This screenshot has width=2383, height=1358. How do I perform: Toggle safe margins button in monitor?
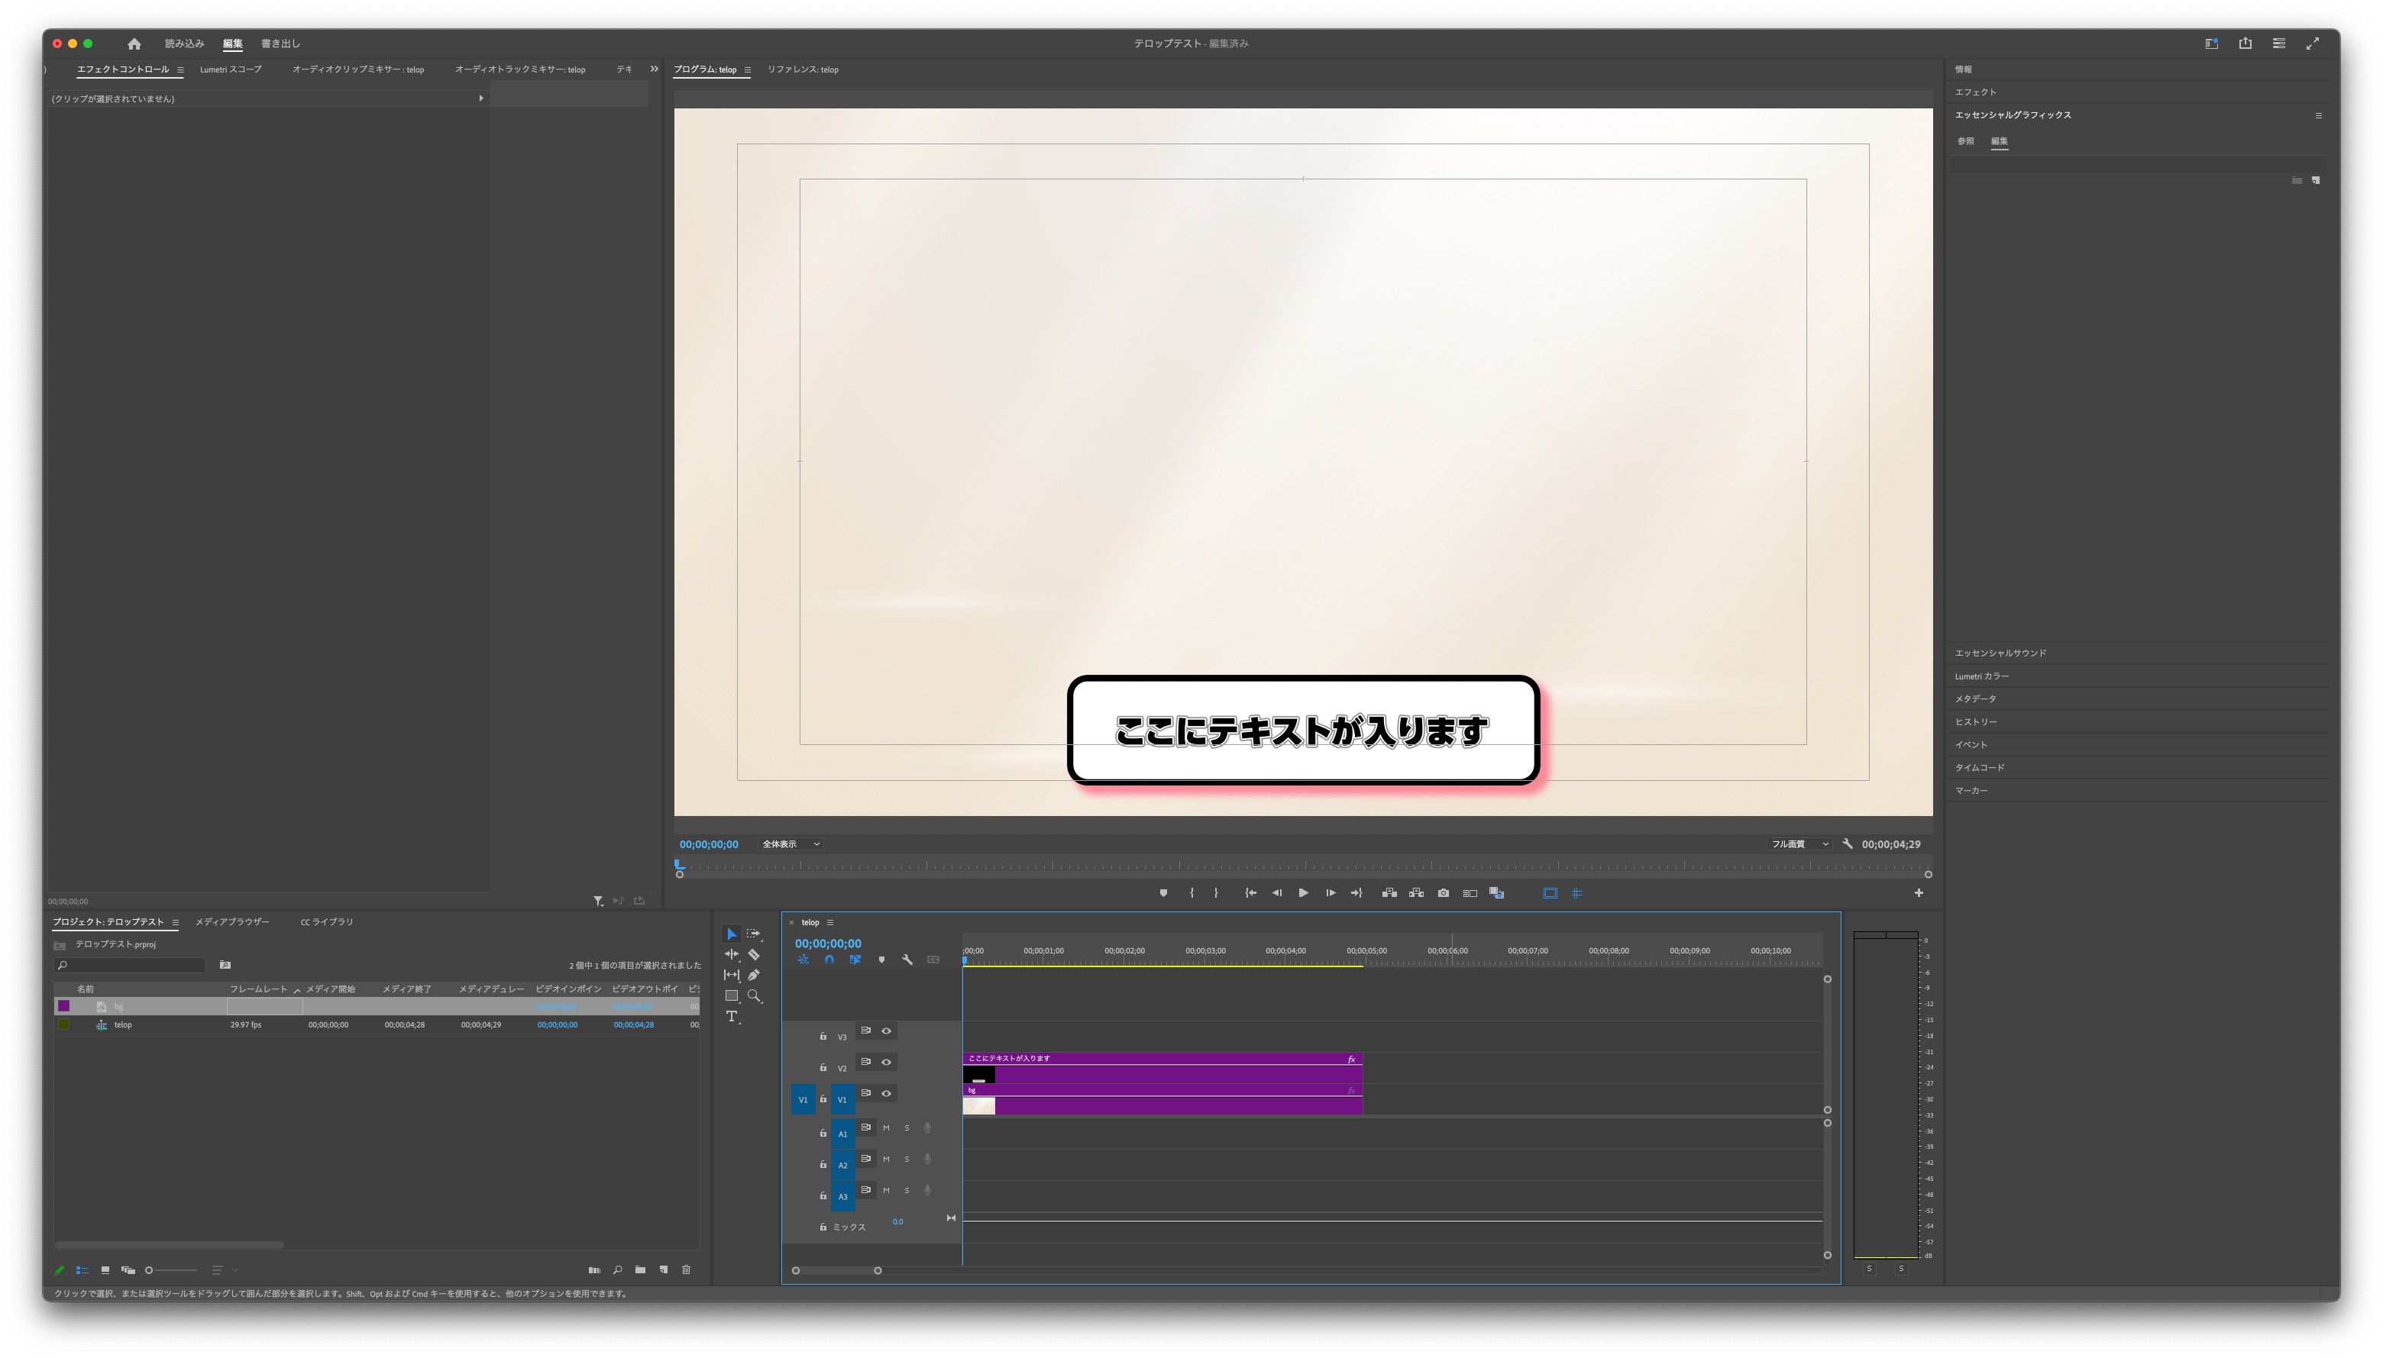(x=1550, y=892)
